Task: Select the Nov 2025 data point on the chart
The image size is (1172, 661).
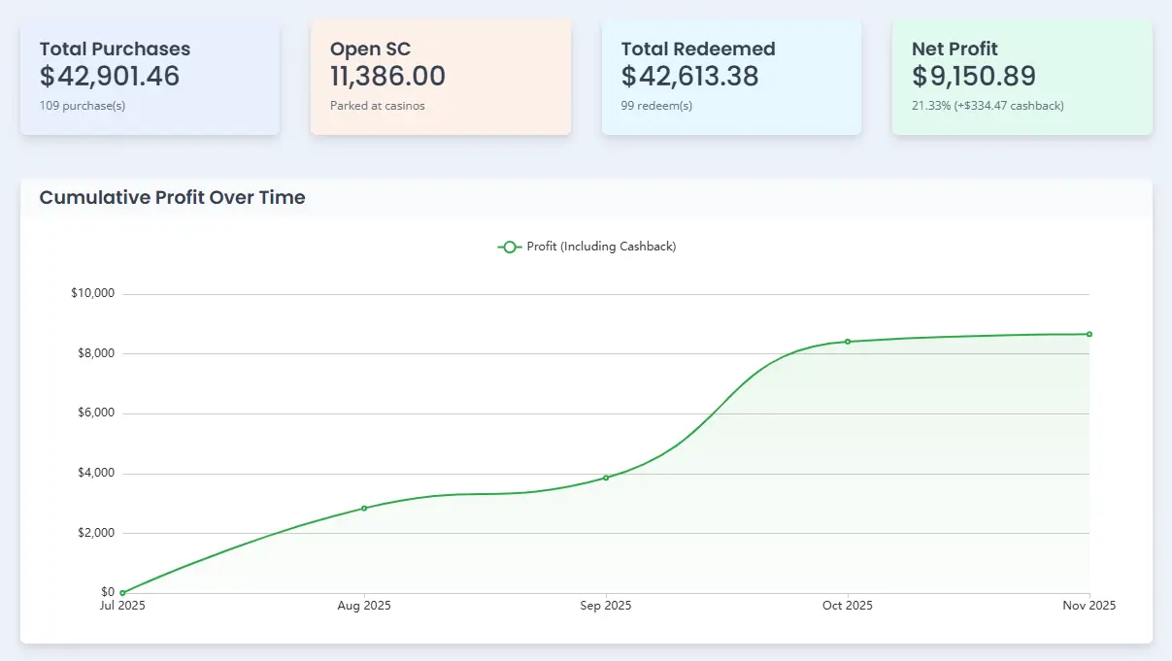Action: click(1088, 333)
